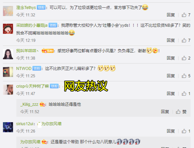
Task: Reply to _Kilig_zzz's nested reply
Action: (165, 112)
